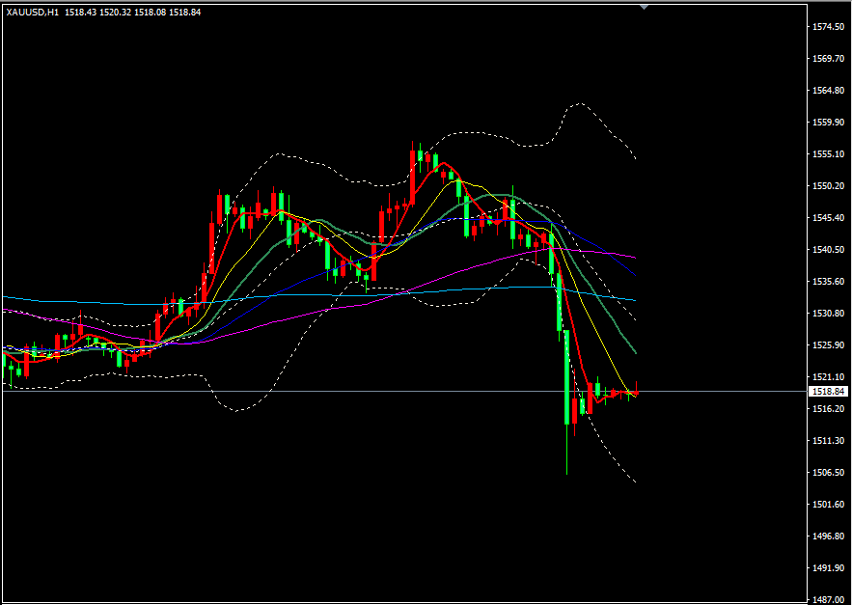The height and width of the screenshot is (605, 852).
Task: Click the low value 1518.08 in chart header
Action: [x=150, y=13]
